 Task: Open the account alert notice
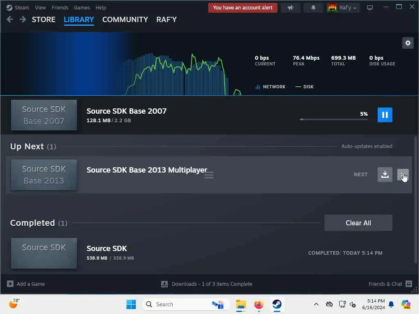(243, 7)
